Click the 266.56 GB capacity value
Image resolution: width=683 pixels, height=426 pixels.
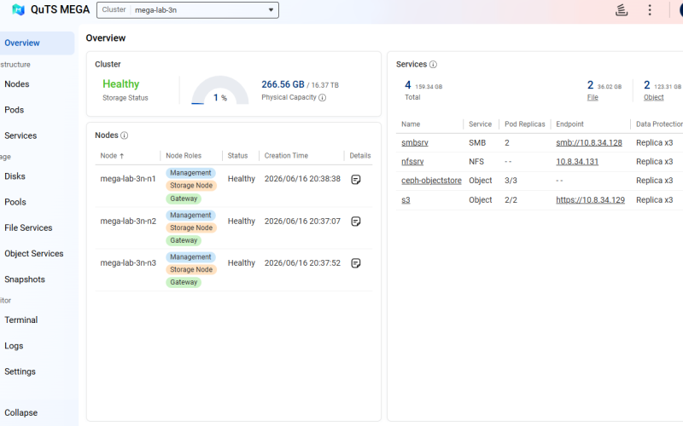283,84
